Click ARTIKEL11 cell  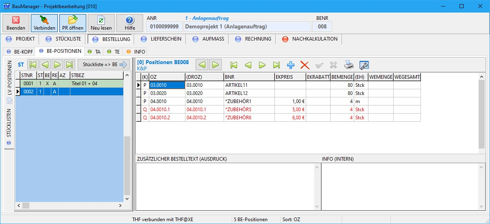249,85
